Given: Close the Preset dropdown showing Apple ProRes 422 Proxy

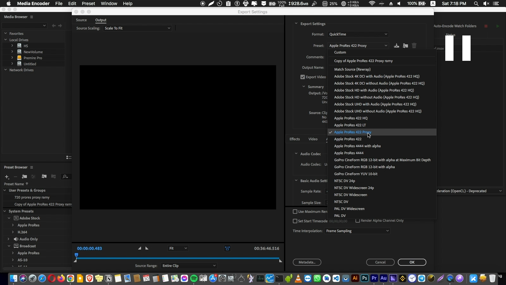Looking at the screenshot, I should 358,46.
